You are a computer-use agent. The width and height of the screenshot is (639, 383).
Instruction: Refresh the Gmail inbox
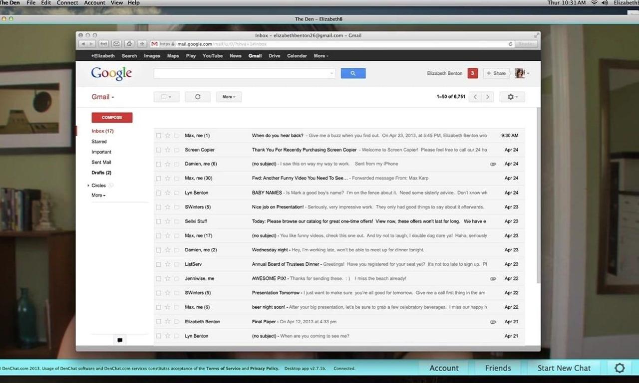click(198, 97)
